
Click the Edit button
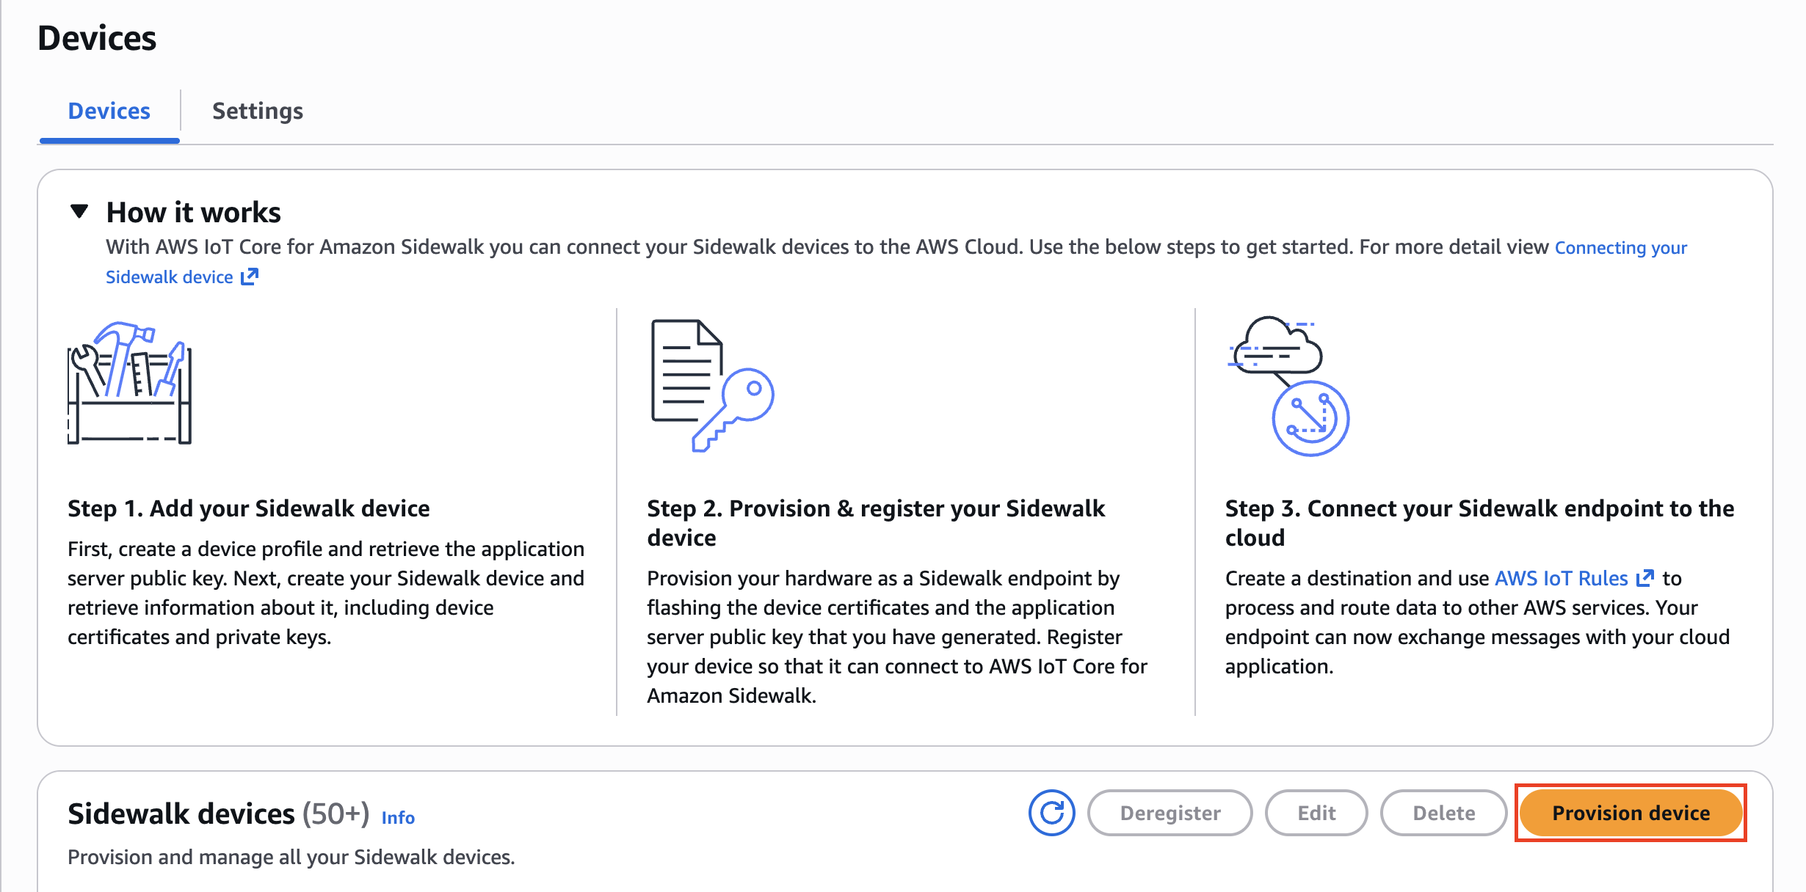pos(1316,813)
